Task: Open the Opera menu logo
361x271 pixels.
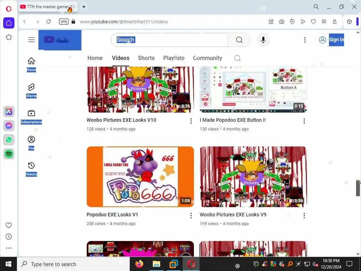Action: 8,9
